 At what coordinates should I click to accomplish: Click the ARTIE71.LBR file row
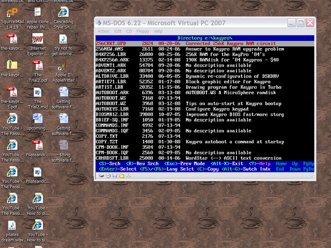(205, 82)
